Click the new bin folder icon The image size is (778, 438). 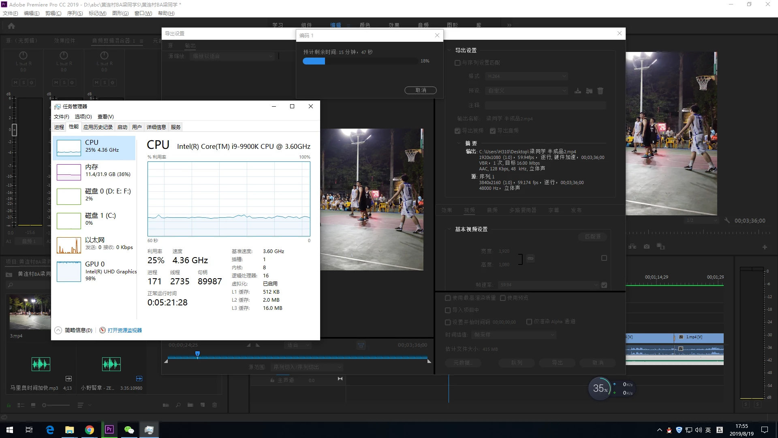click(190, 405)
